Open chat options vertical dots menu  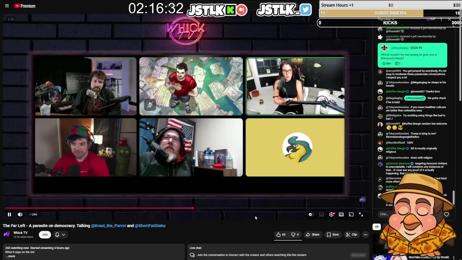coord(441,19)
